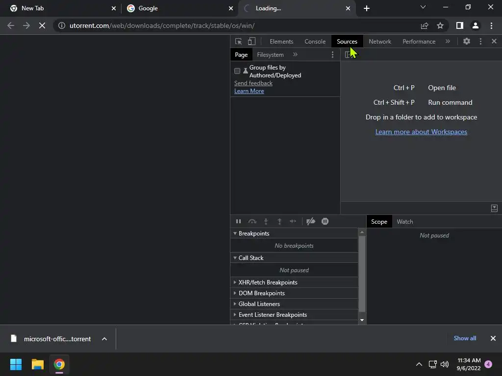Open File Explorer from taskbar
The image size is (502, 376).
[37, 364]
